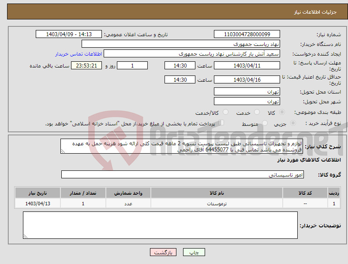Click the ترموستات item name cell
Screen dimensions: 348x264
(217, 204)
